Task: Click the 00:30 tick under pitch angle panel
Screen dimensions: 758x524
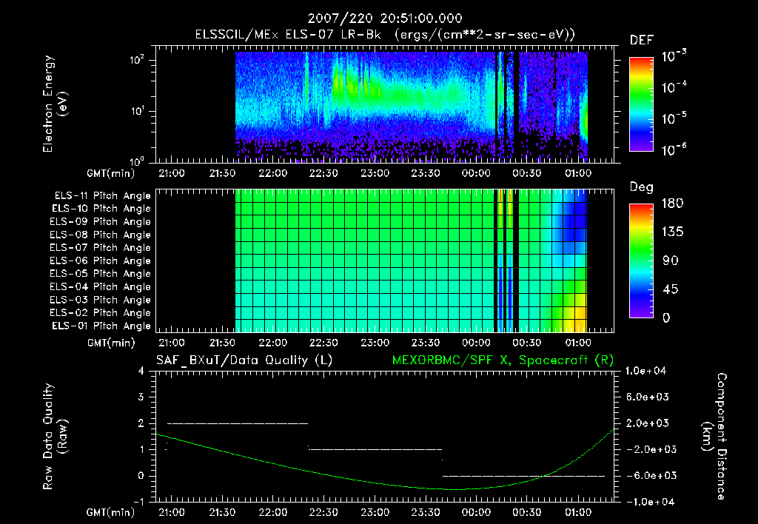Action: tap(526, 343)
